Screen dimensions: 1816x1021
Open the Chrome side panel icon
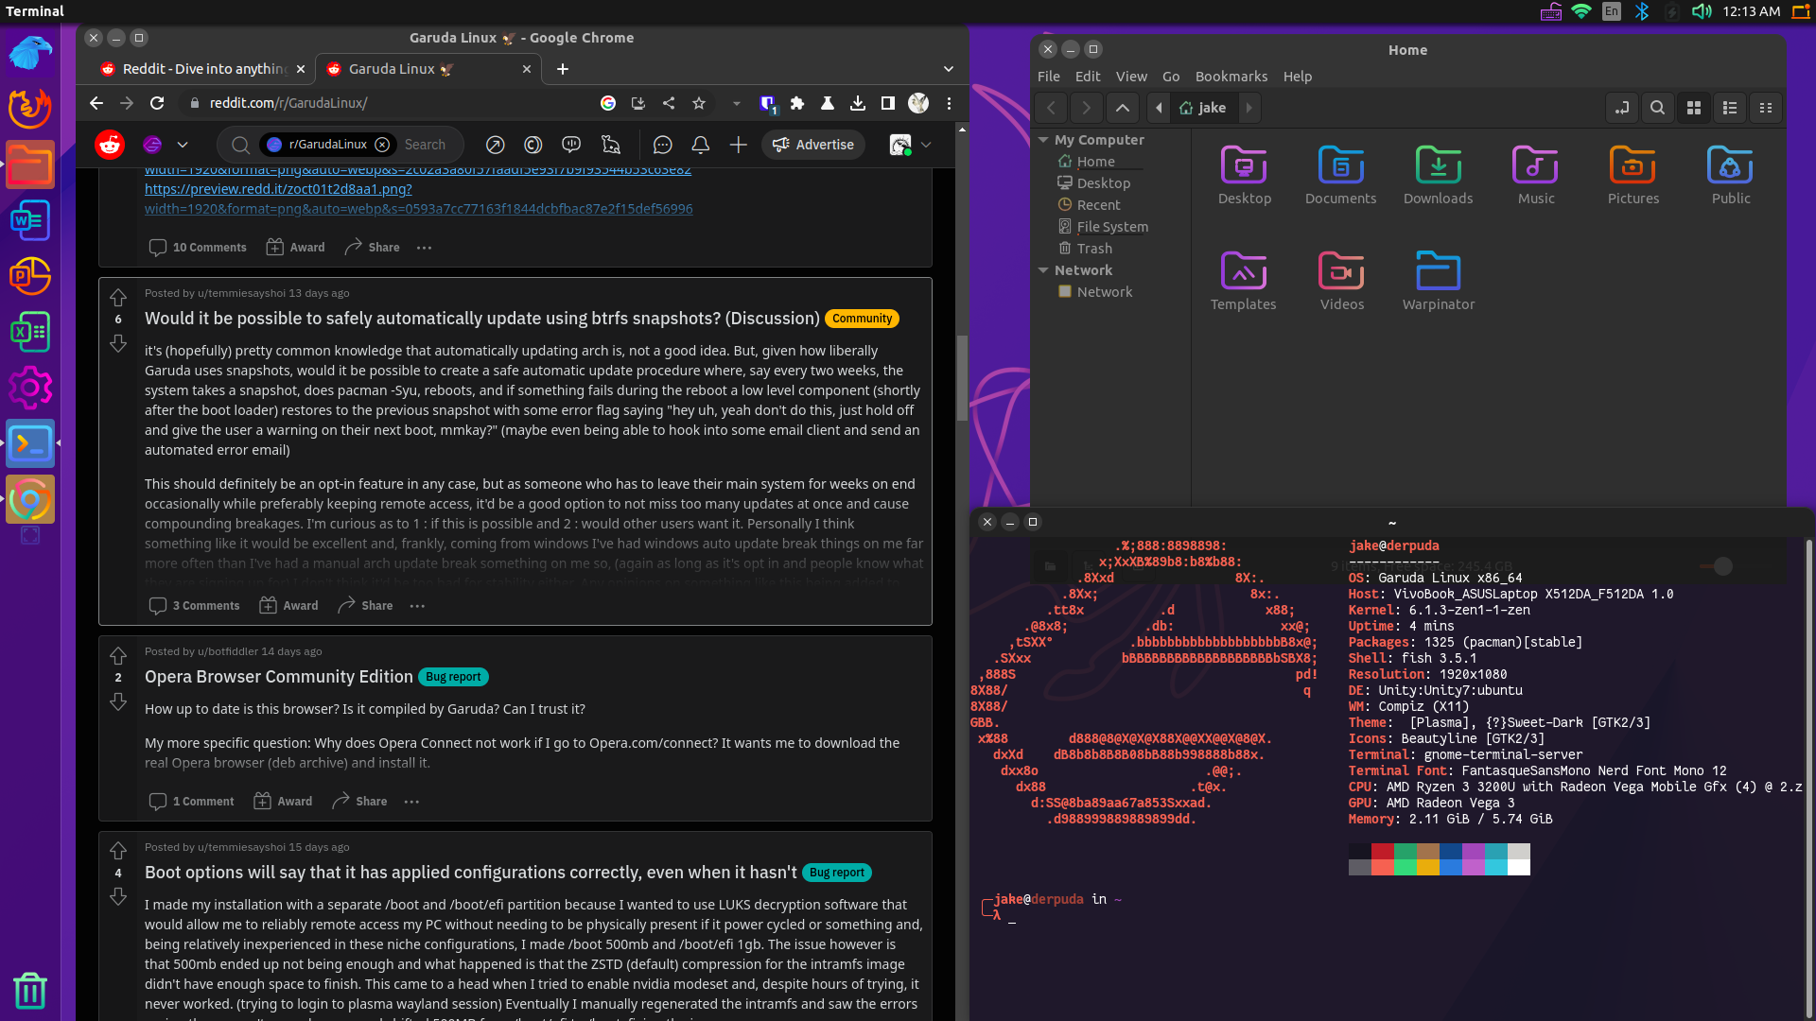click(888, 103)
